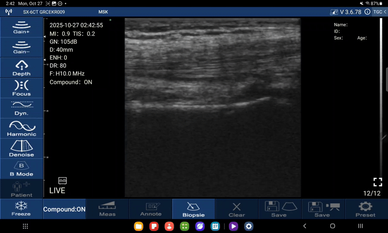Clear measurements with Clear button
This screenshot has height=233, width=388.
coord(237,209)
